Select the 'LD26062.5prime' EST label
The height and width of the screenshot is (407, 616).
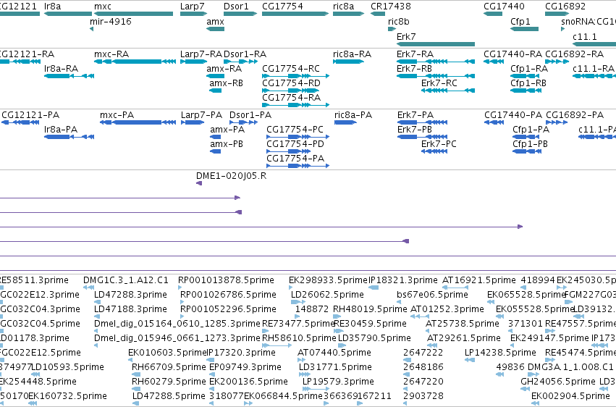point(327,294)
